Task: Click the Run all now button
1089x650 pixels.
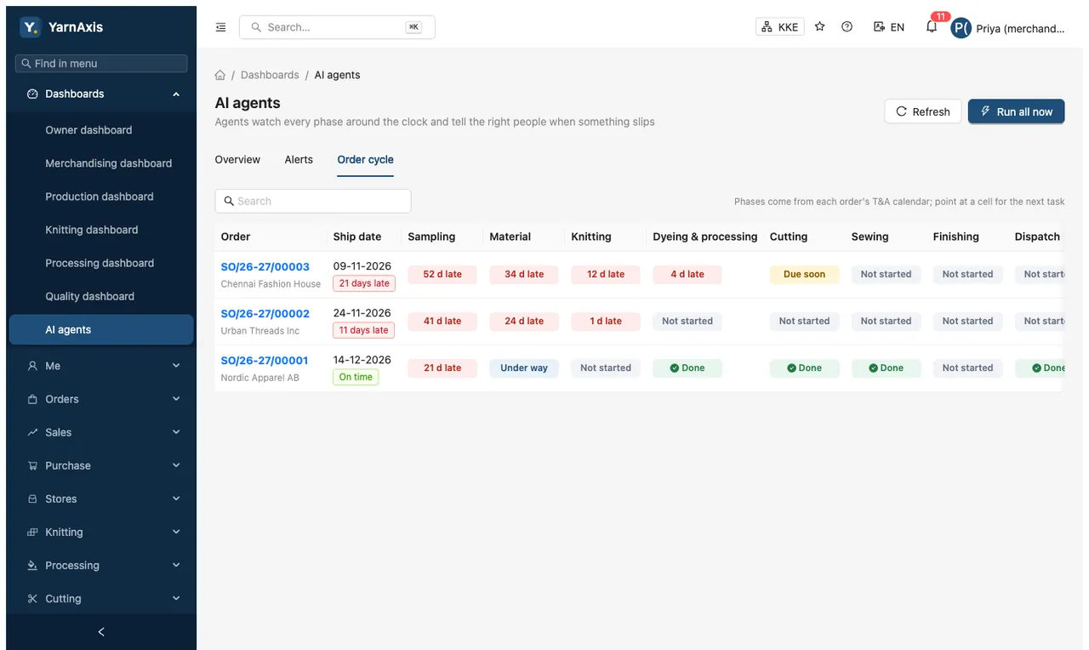Action: (x=1016, y=111)
